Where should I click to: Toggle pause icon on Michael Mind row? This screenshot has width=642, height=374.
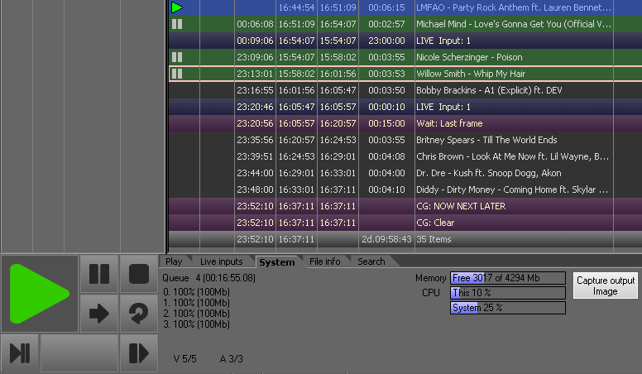177,24
